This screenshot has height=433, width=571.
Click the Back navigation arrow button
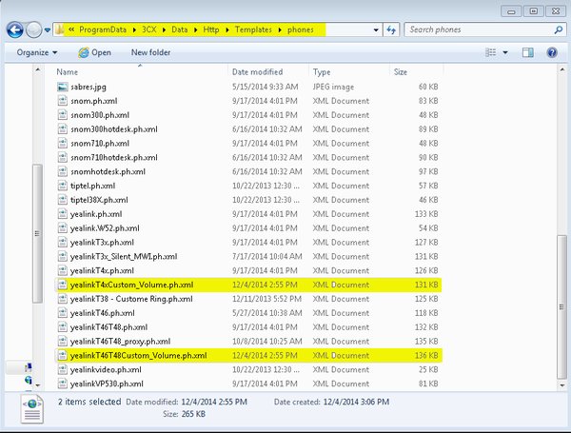click(x=16, y=30)
